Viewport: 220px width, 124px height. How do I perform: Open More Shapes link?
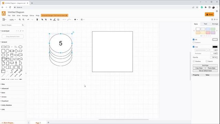(x=8, y=123)
